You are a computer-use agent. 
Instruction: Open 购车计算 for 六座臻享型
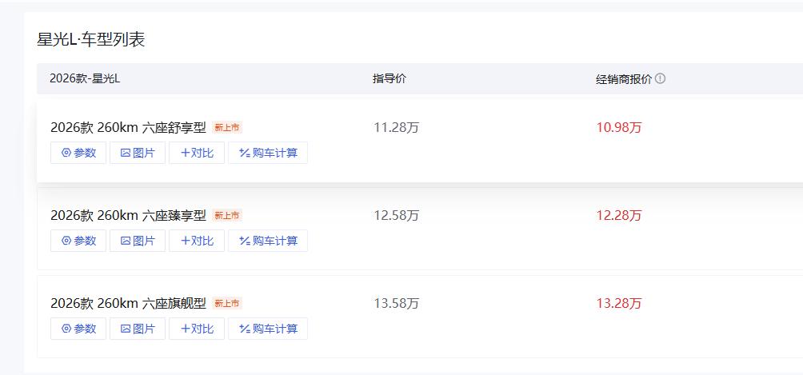(x=268, y=241)
